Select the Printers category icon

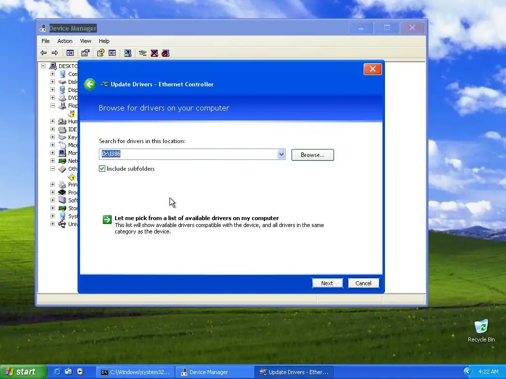[62, 185]
